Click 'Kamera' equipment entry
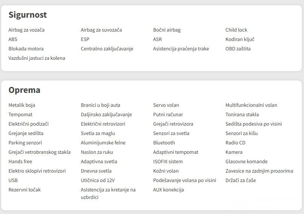The height and width of the screenshot is (214, 304). (234, 152)
